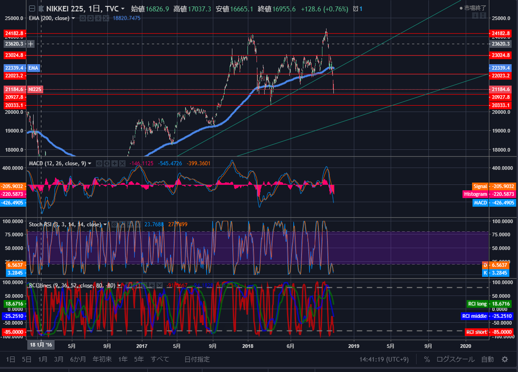This screenshot has width=518, height=372.
Task: Expand the EMA (200, close) dropdown arrow
Action: pyautogui.click(x=73, y=18)
